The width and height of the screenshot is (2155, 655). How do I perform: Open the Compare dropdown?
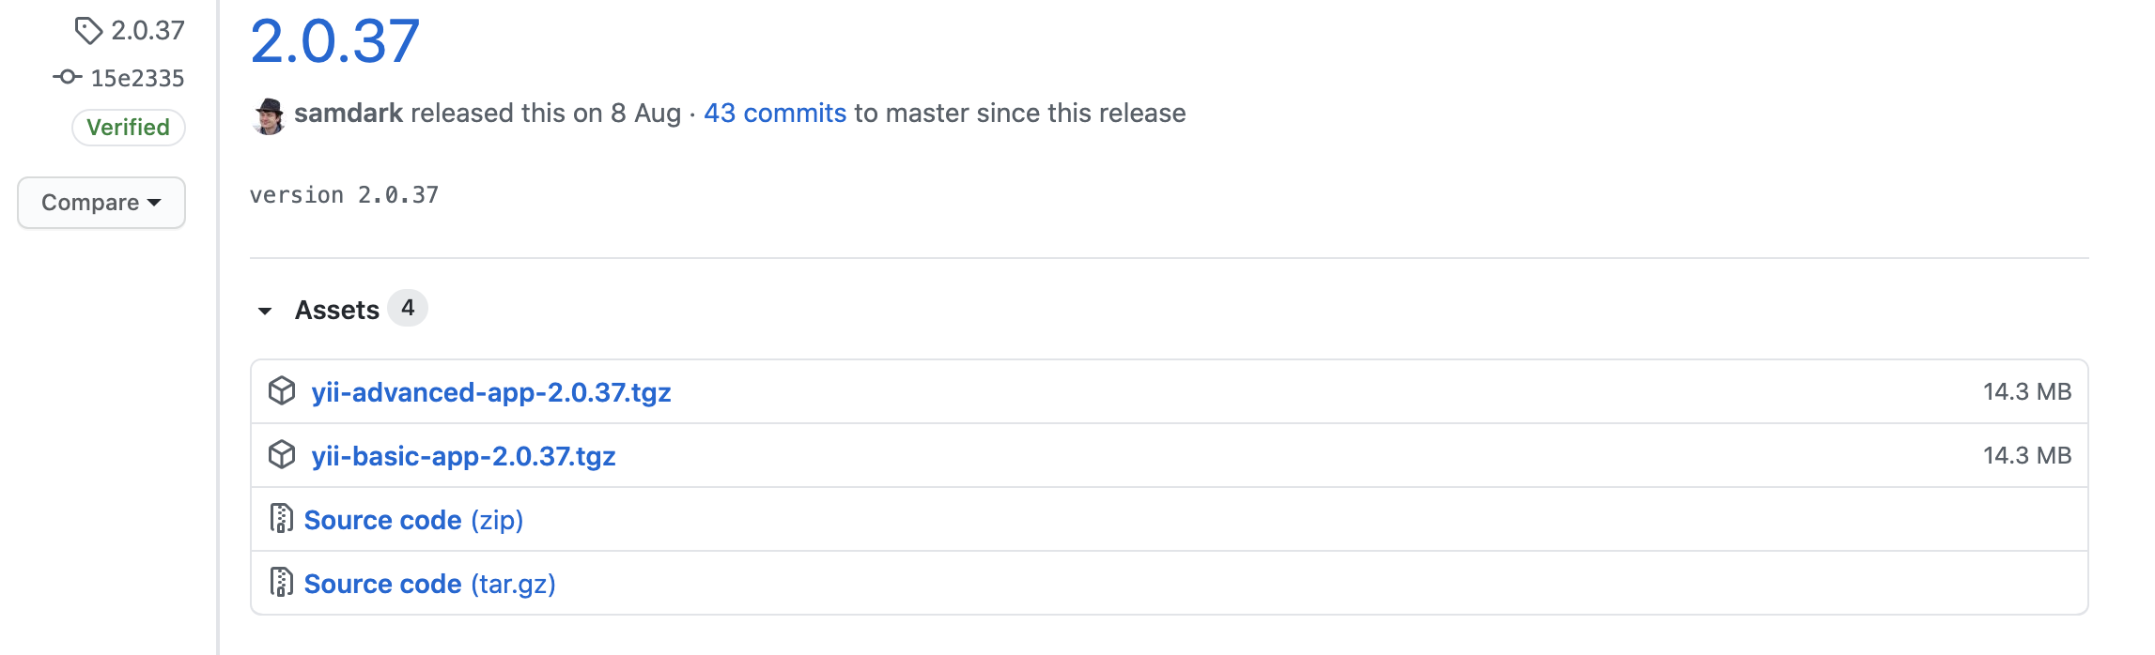click(x=101, y=203)
